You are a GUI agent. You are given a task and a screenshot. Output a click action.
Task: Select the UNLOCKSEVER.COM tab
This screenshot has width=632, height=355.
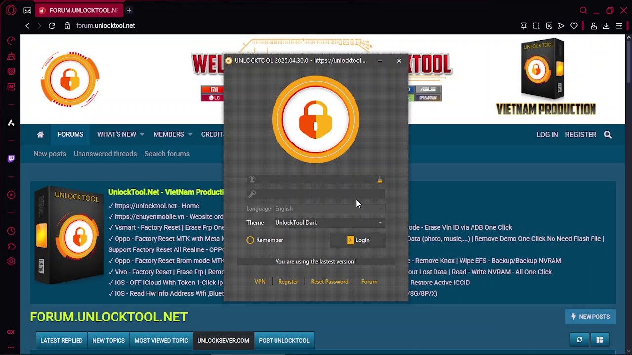point(223,341)
